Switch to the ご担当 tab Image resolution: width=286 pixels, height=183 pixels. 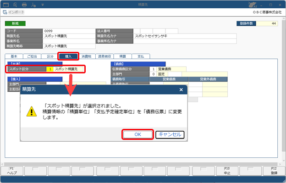[32, 56]
